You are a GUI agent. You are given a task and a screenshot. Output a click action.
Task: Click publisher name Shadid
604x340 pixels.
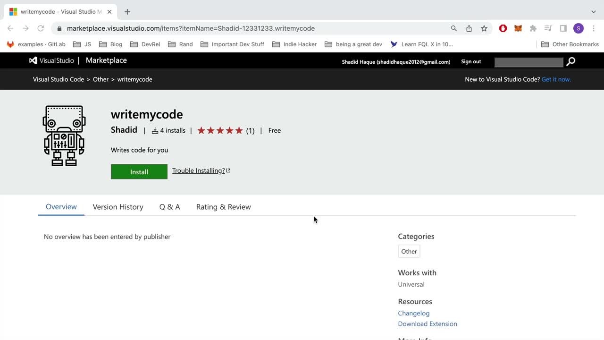(124, 130)
